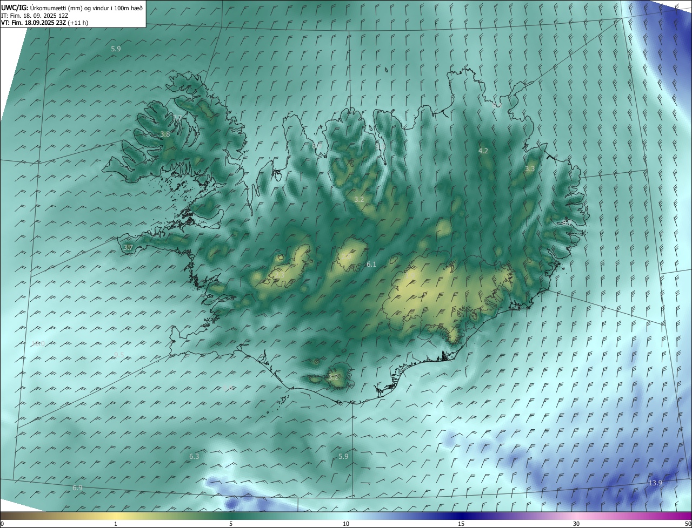The width and height of the screenshot is (692, 528).
Task: Click the 'VT: Fim. 18.09.2025 23Z (+11 h)' line
Action: tap(45, 23)
